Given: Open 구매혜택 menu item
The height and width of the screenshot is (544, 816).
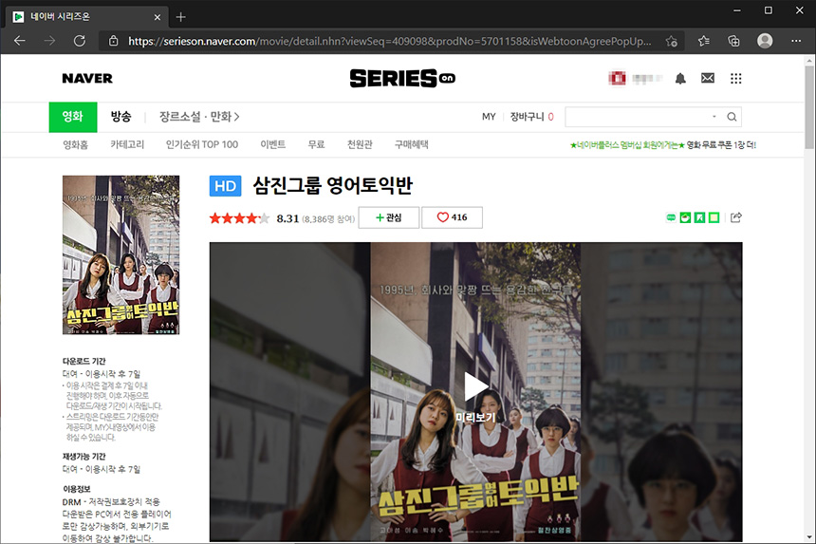Looking at the screenshot, I should point(411,144).
